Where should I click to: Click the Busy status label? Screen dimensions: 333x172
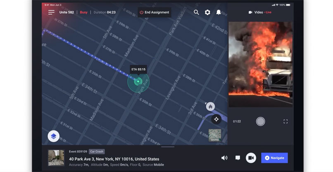[84, 12]
